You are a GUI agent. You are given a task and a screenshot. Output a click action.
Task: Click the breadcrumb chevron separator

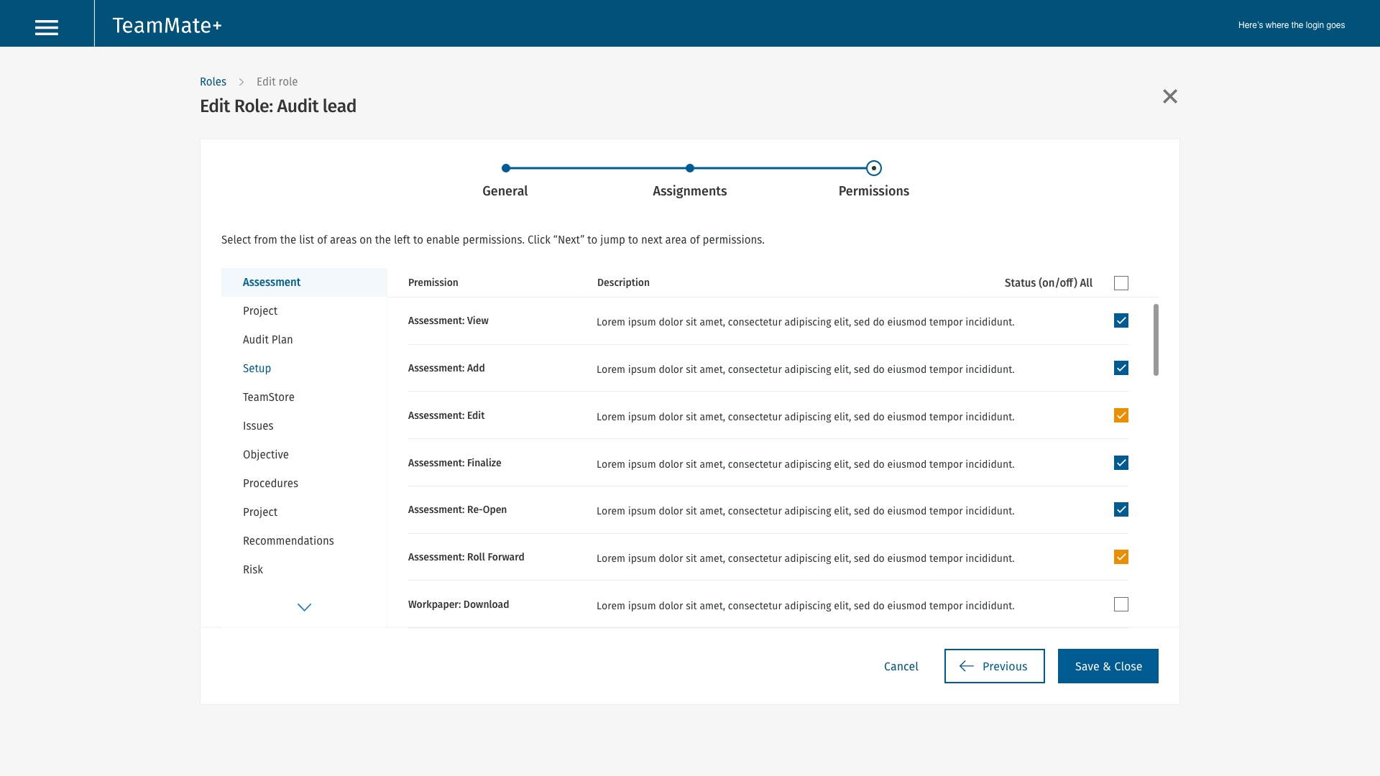click(241, 82)
